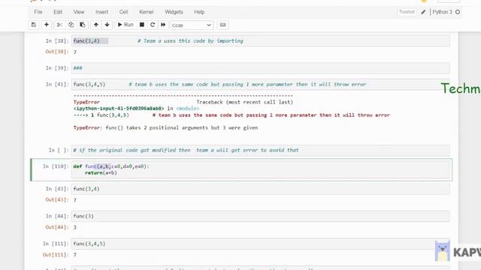Viewport: 481px width, 270px height.
Task: Click the In [41] prompt label
Action: coord(57,84)
